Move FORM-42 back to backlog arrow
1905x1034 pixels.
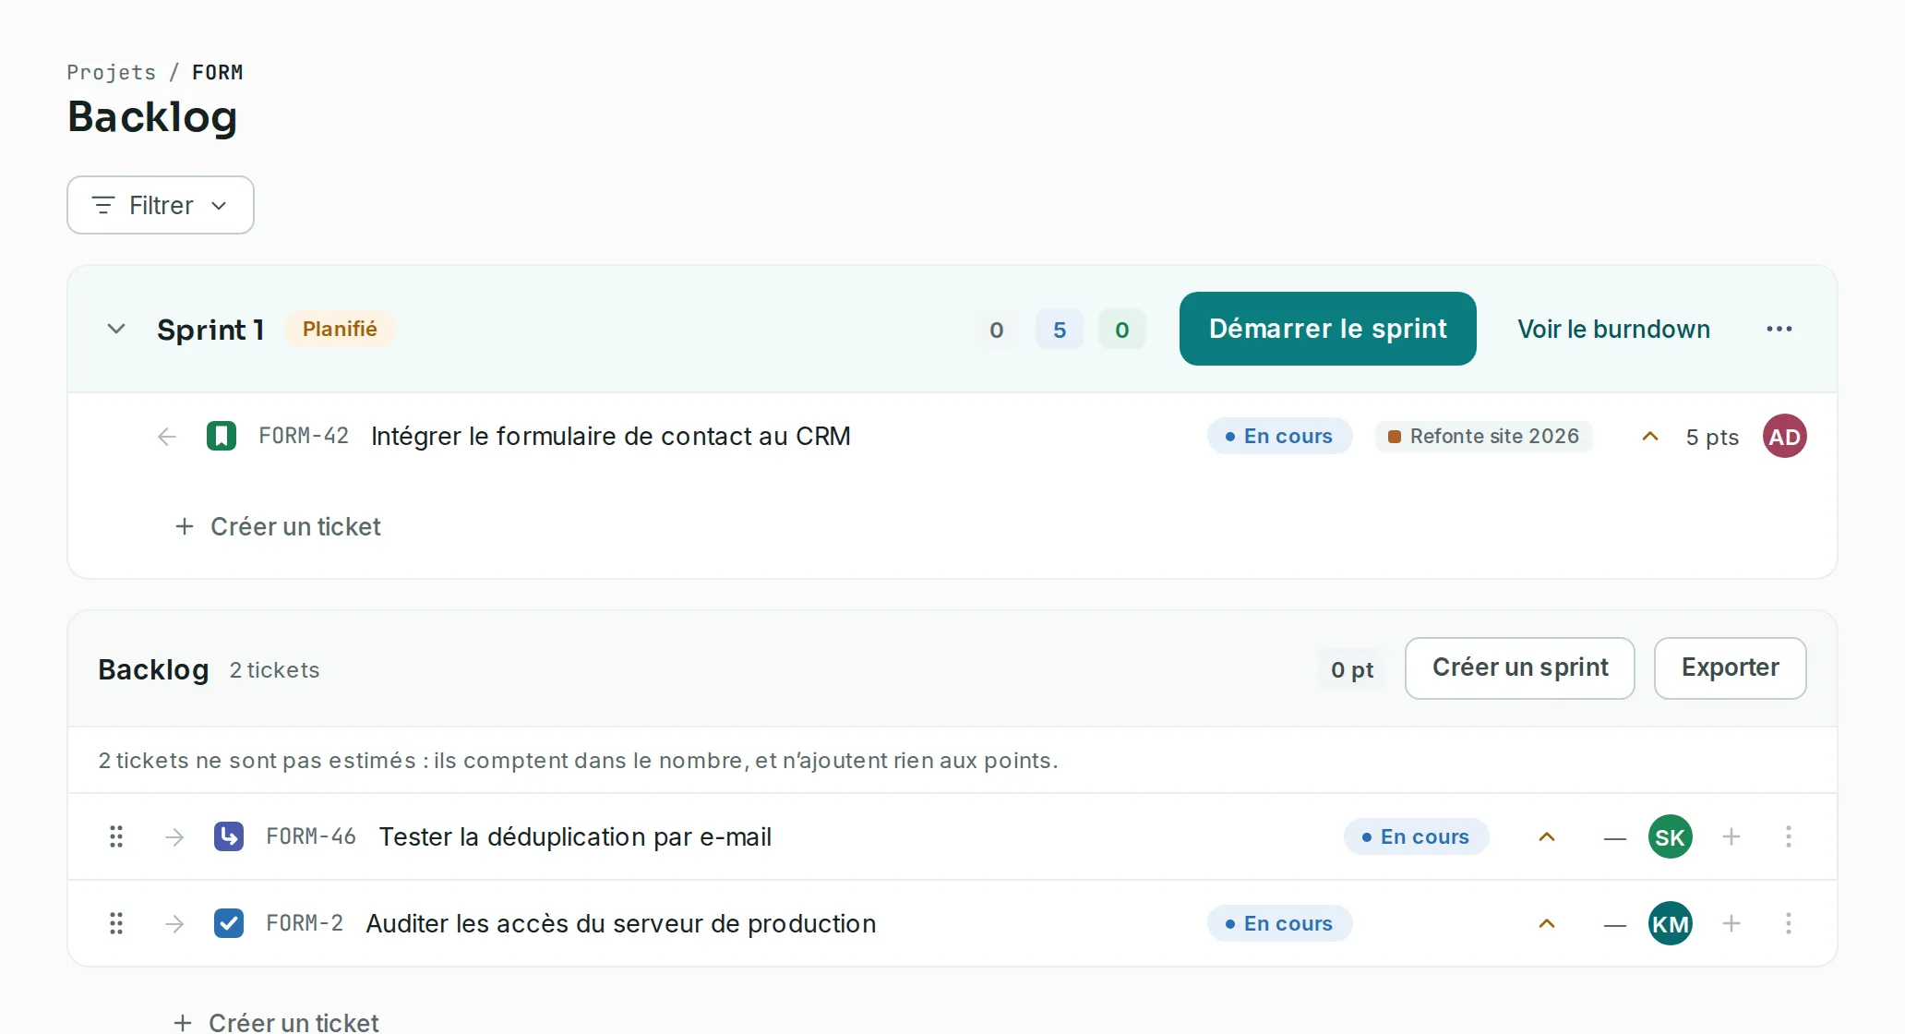pyautogui.click(x=167, y=437)
